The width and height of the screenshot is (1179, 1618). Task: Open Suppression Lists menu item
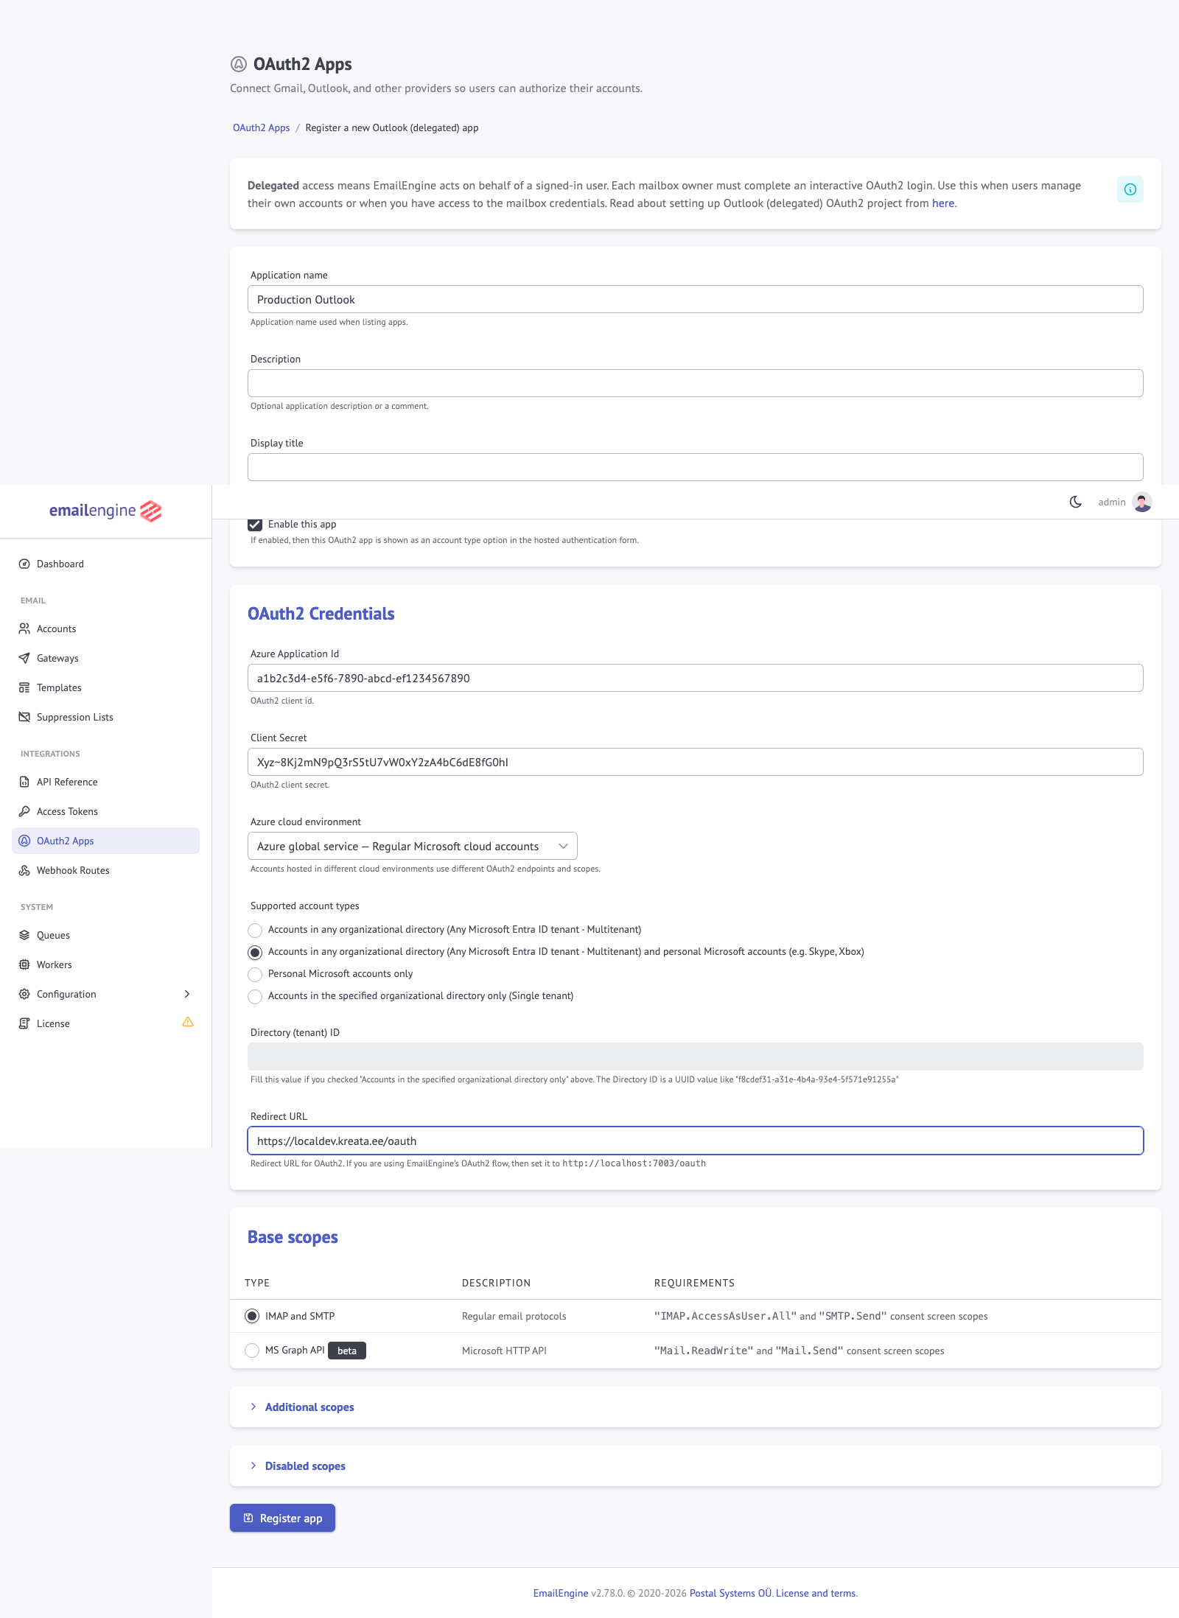tap(105, 717)
